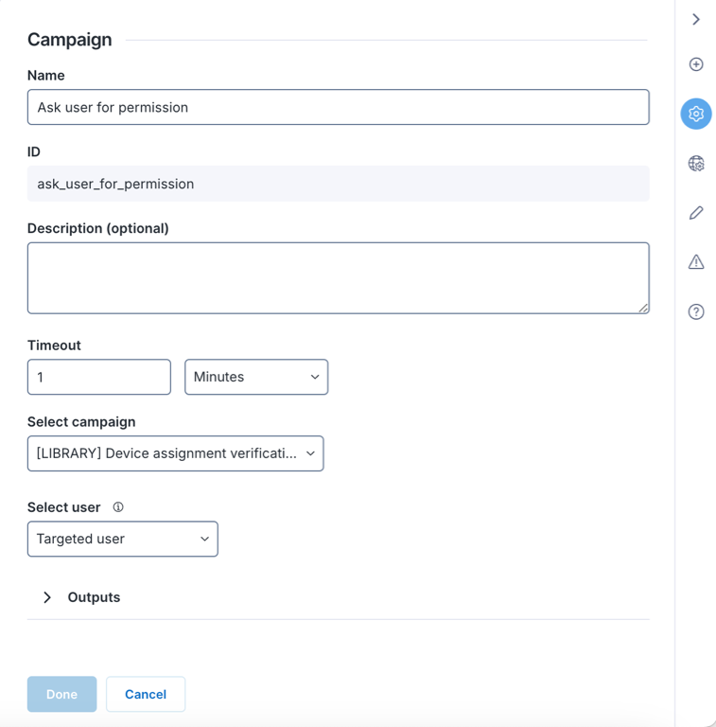Open the Select campaign dropdown
The width and height of the screenshot is (716, 727).
(x=175, y=453)
